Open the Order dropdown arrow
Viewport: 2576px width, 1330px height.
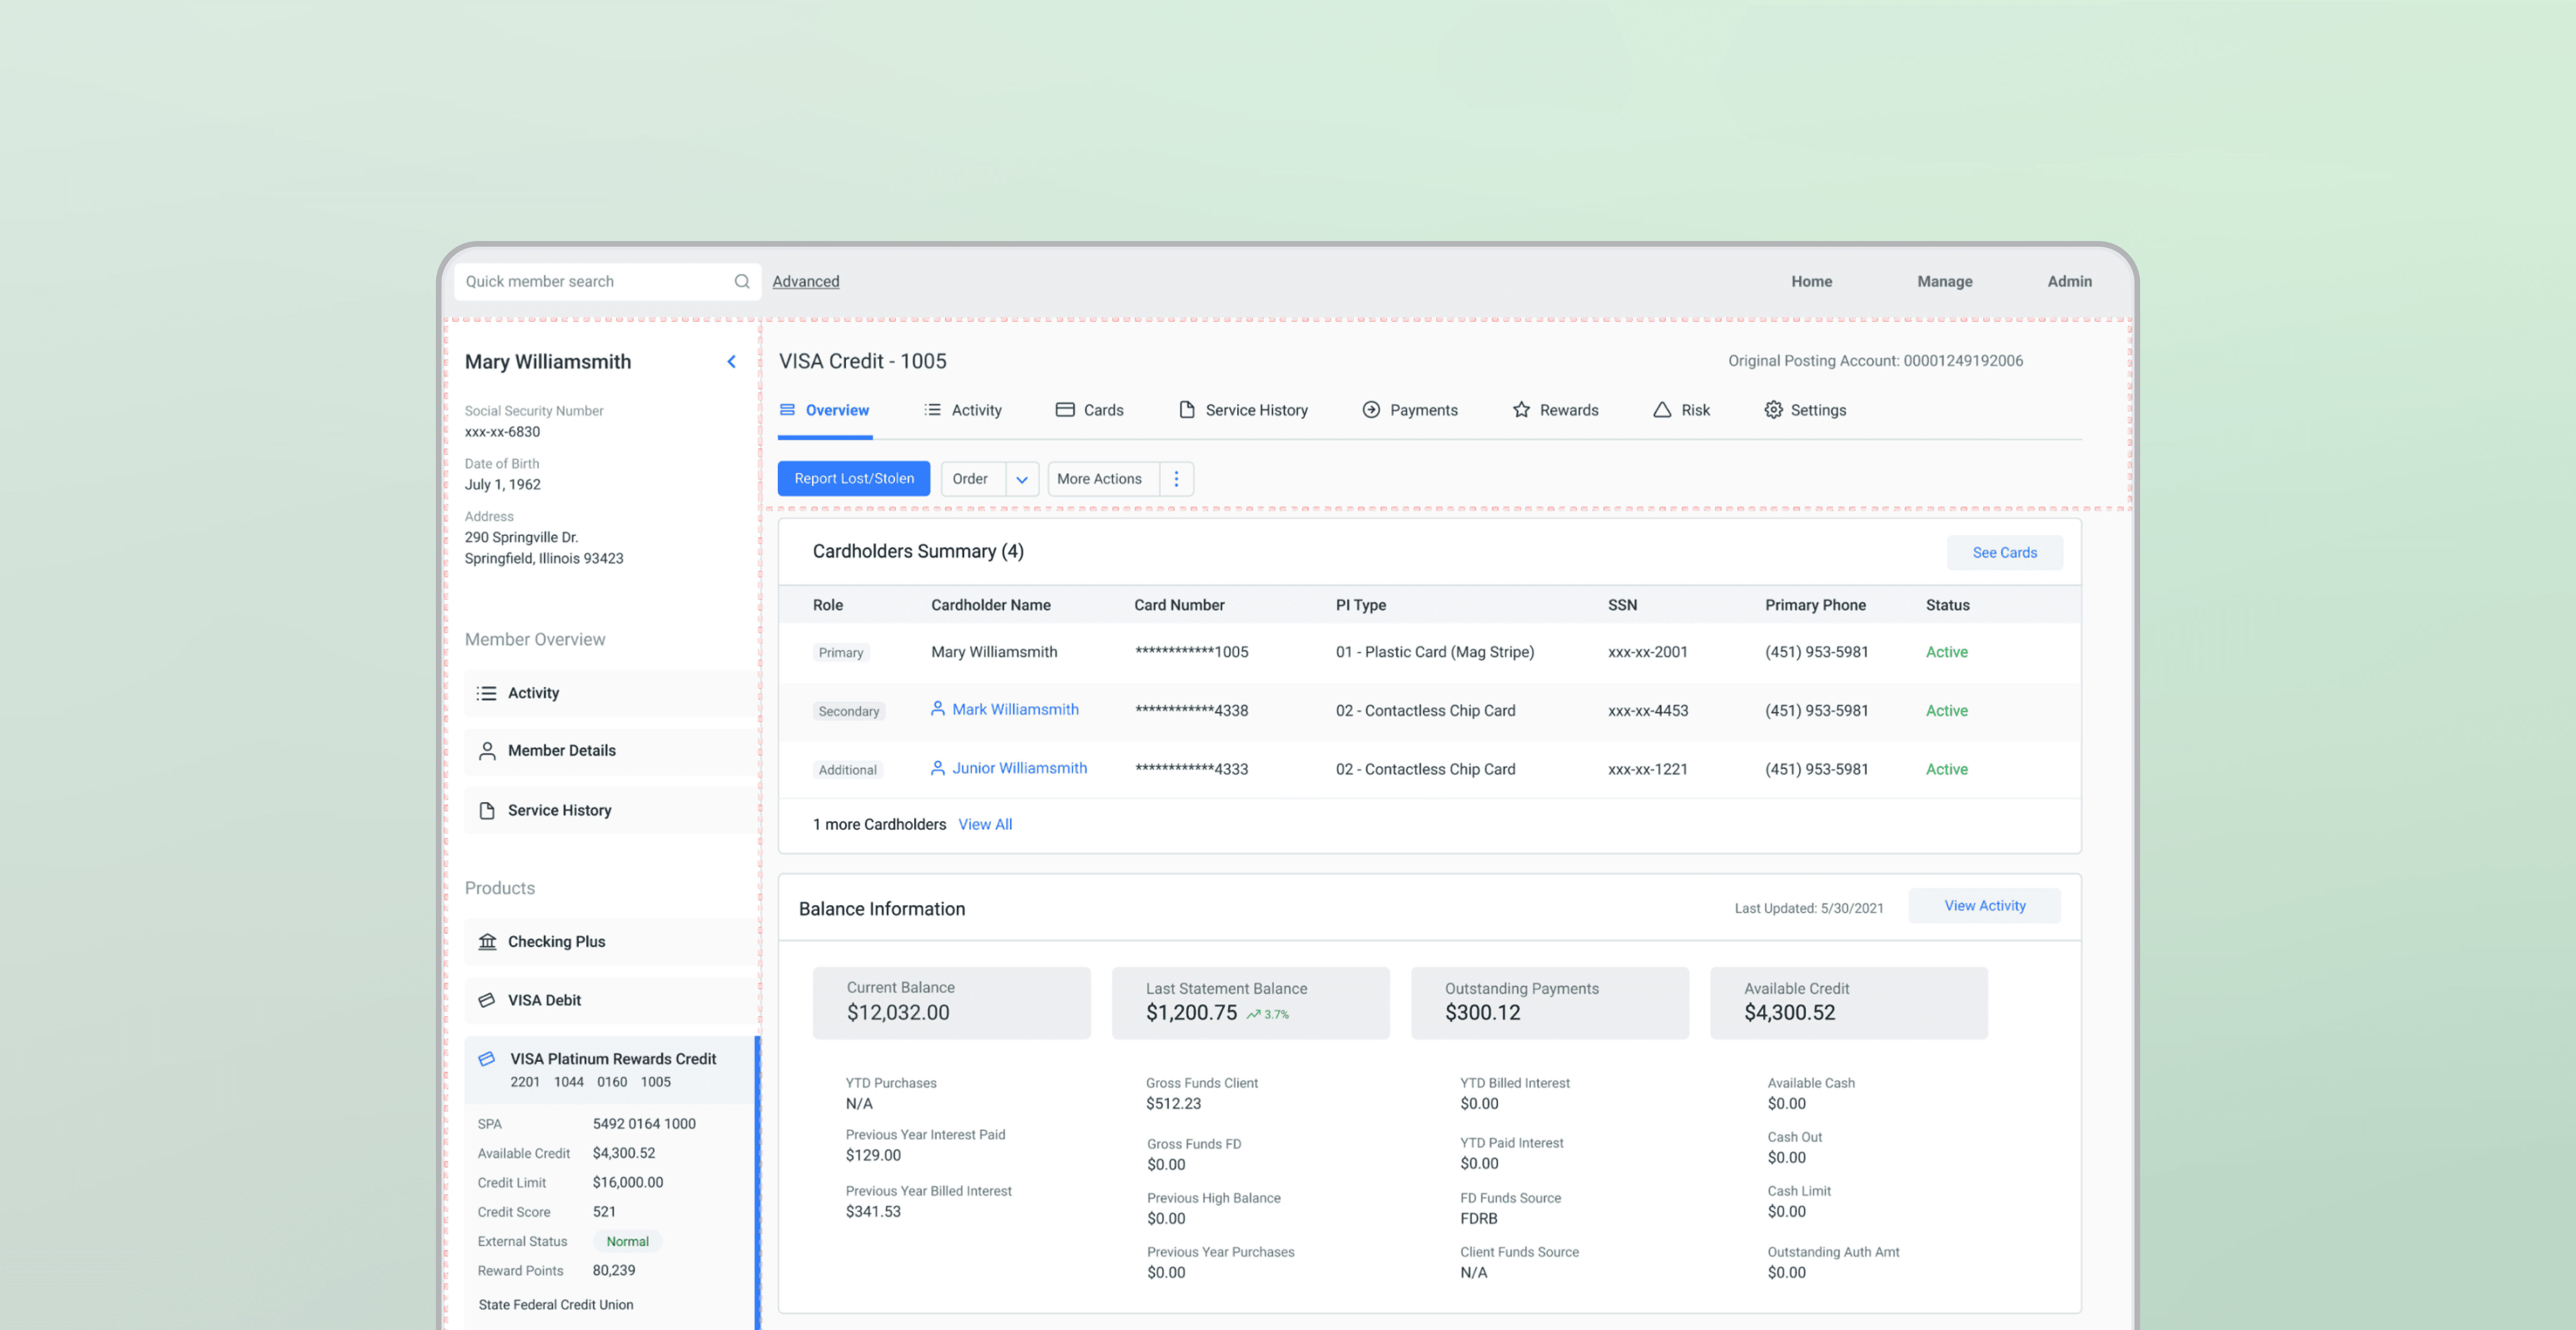(x=1022, y=479)
